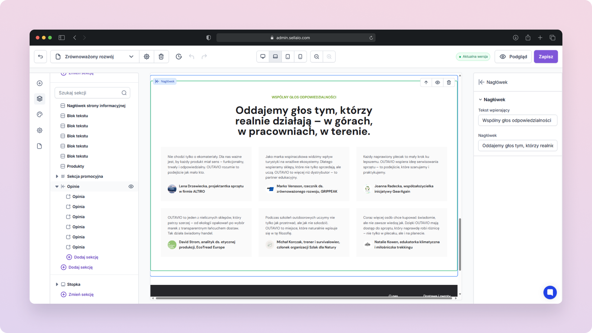This screenshot has width=592, height=333.
Task: Zoom out the canvas
Action: tap(317, 56)
